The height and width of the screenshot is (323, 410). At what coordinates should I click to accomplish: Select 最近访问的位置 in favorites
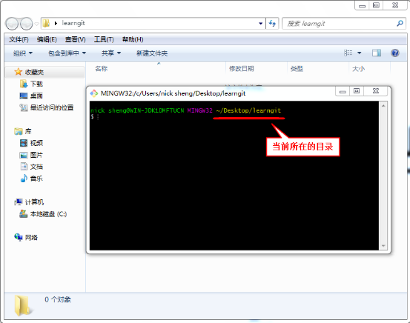pyautogui.click(x=52, y=107)
